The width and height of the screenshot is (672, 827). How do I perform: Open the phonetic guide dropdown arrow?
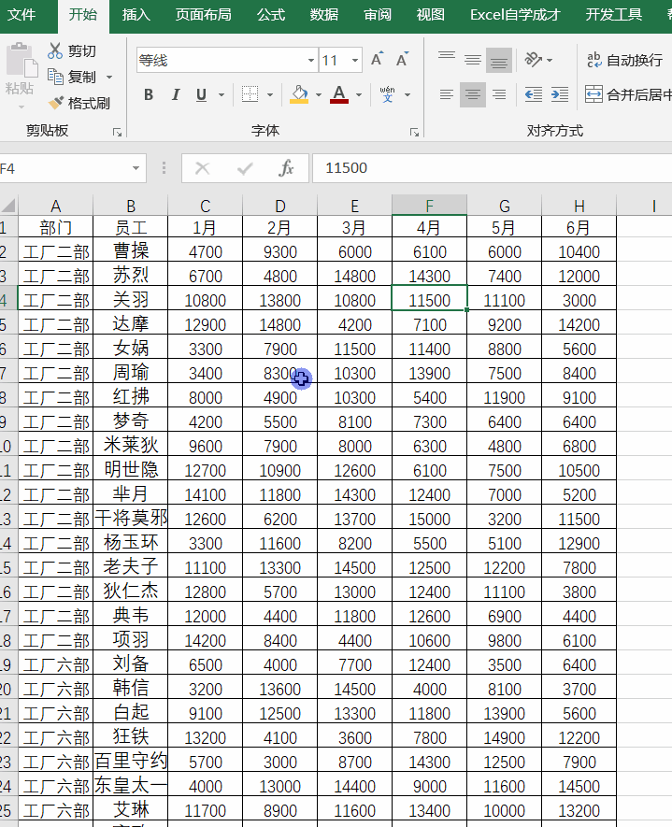pos(407,95)
